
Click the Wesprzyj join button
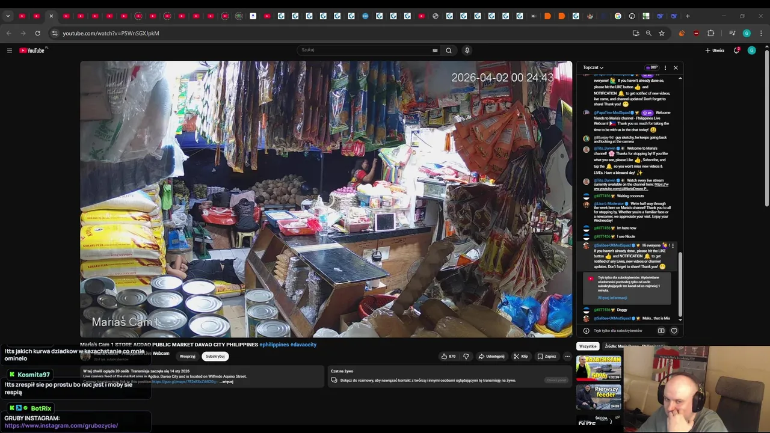[188, 356]
